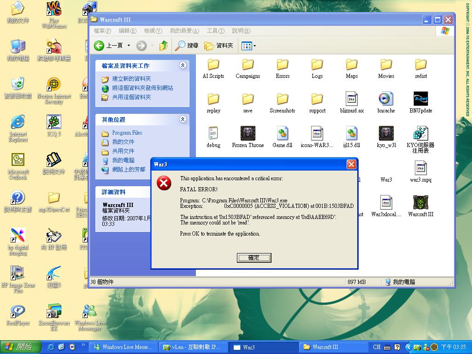Image resolution: width=472 pixels, height=354 pixels.
Task: Open the replay folder
Action: click(x=213, y=103)
